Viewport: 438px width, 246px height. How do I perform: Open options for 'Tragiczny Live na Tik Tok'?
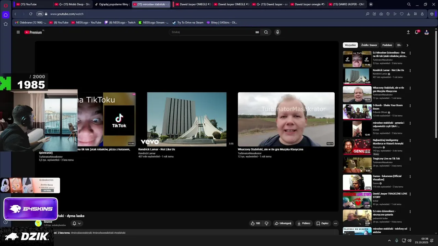pos(410,159)
